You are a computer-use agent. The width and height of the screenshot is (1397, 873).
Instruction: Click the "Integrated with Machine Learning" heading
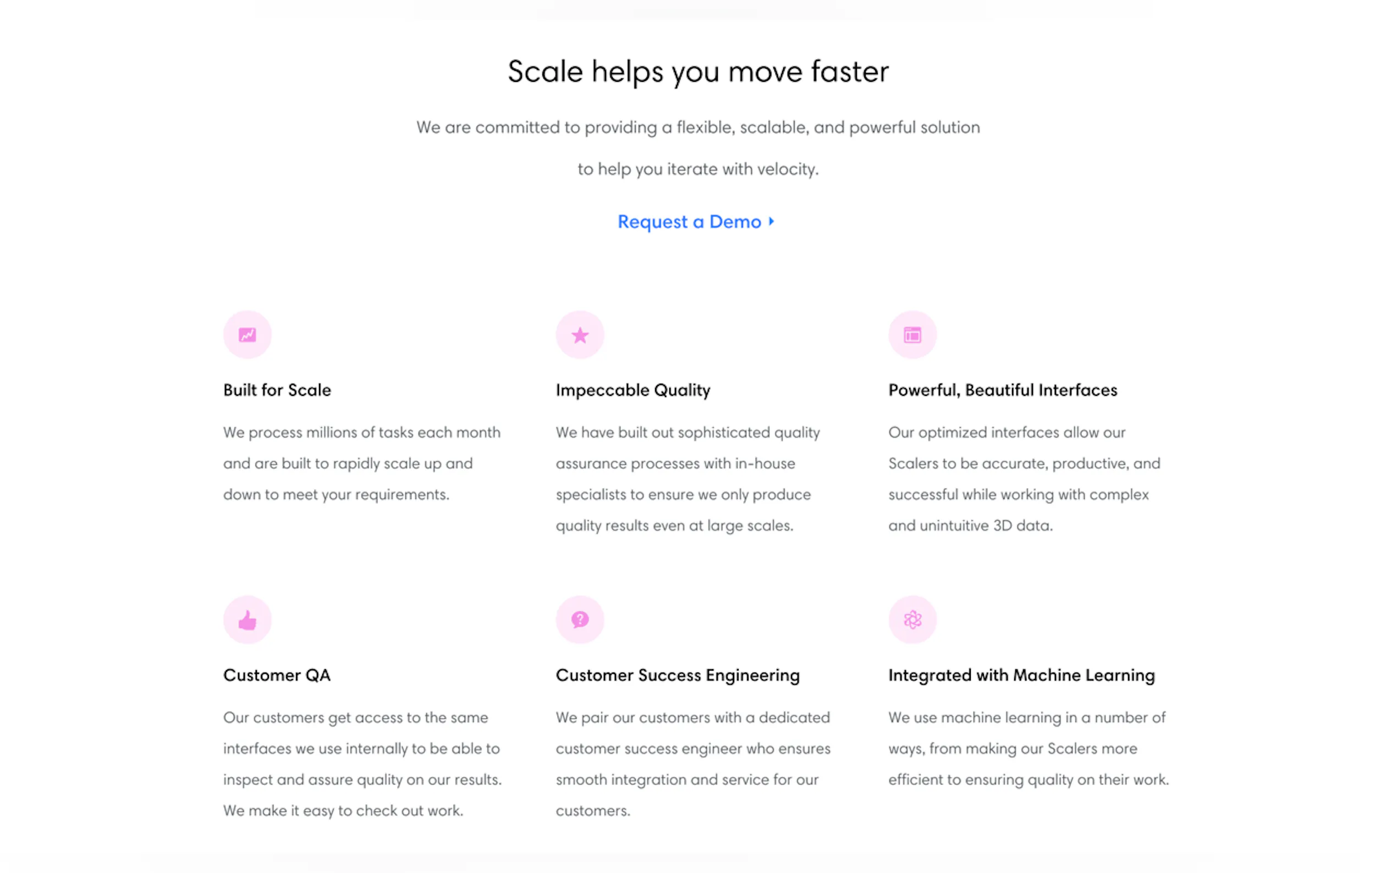click(x=1021, y=676)
